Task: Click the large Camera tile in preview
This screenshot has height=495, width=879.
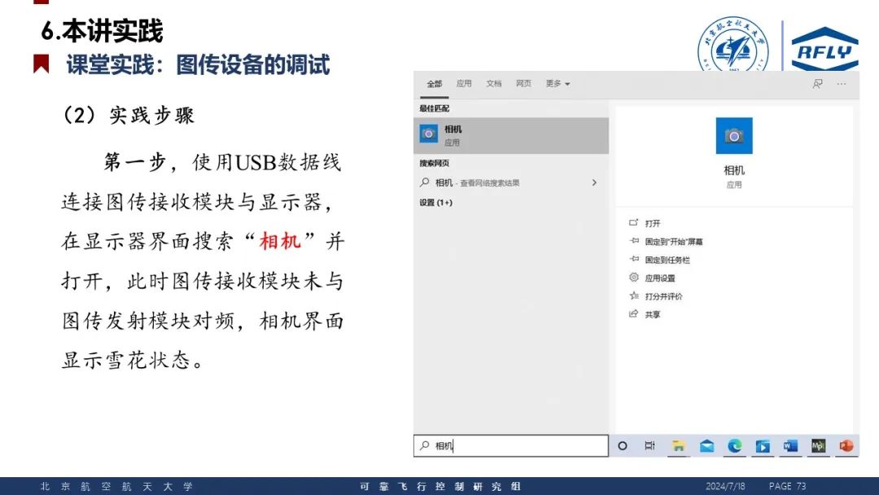Action: (734, 136)
